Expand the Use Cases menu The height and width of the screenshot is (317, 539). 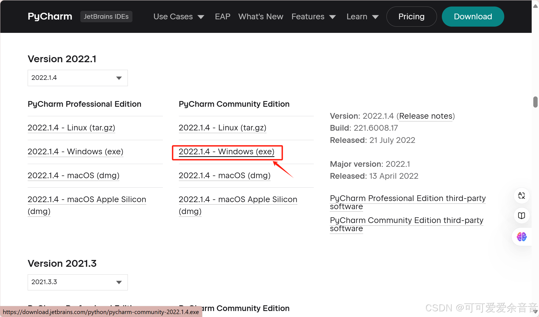[179, 17]
